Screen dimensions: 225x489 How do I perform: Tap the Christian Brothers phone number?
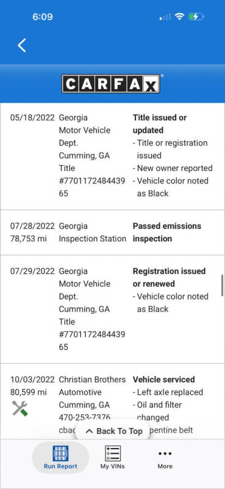coord(85,417)
